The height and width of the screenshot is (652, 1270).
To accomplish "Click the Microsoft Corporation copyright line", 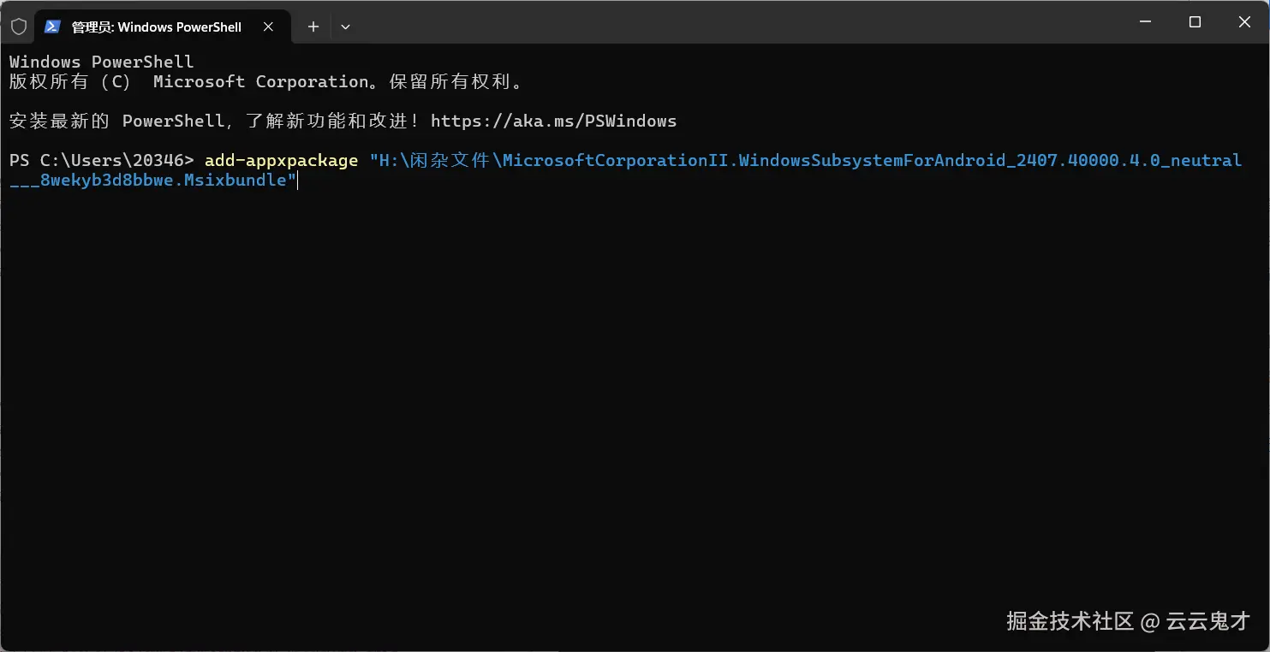I will [x=265, y=82].
